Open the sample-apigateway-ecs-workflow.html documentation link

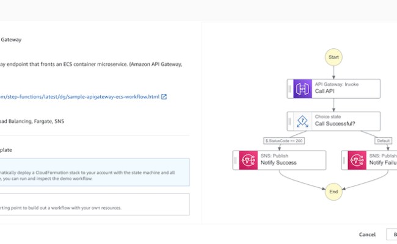(x=79, y=96)
